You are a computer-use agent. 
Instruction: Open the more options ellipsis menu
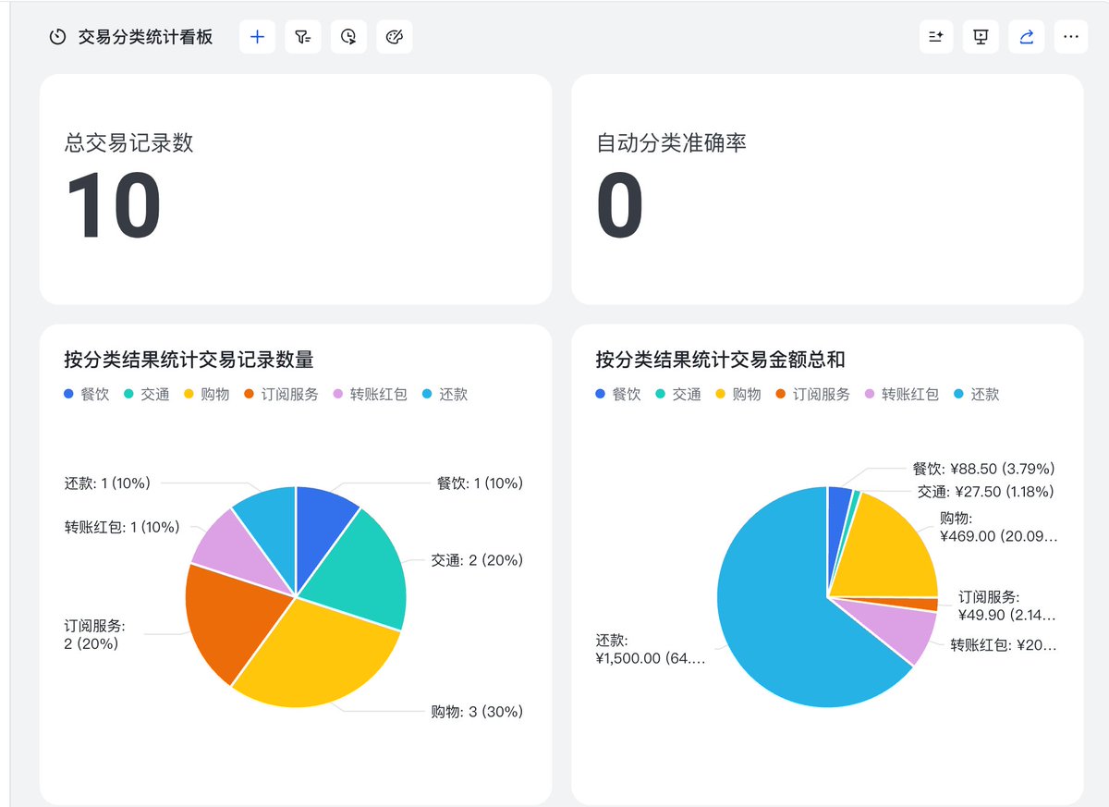click(x=1071, y=37)
